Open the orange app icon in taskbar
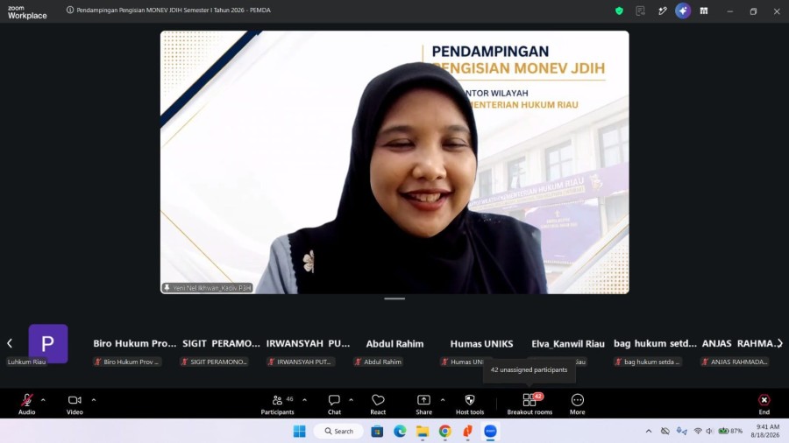 pos(467,431)
